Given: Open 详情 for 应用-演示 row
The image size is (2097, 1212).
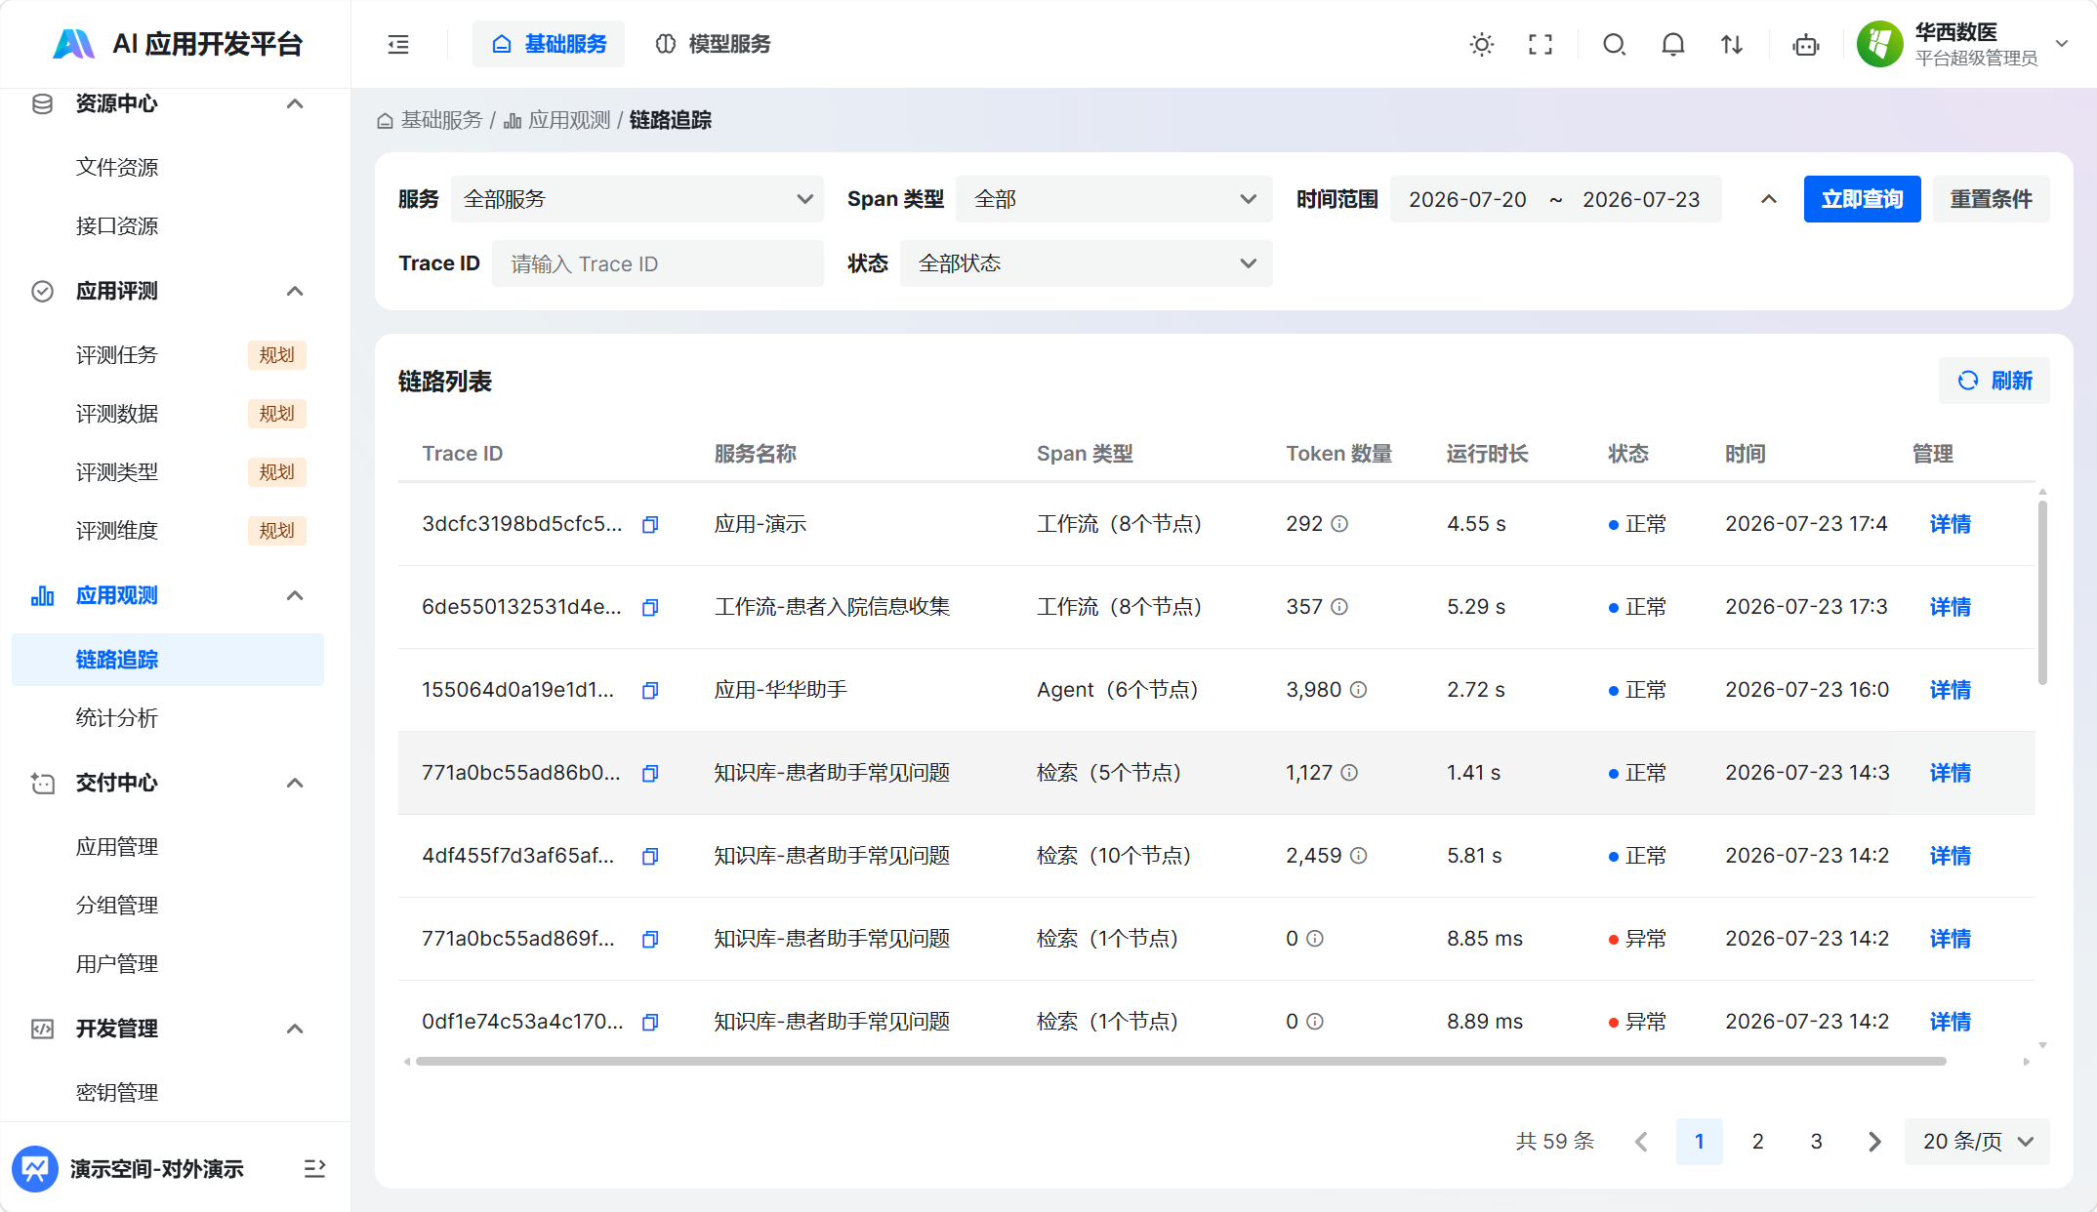Looking at the screenshot, I should click(1950, 524).
